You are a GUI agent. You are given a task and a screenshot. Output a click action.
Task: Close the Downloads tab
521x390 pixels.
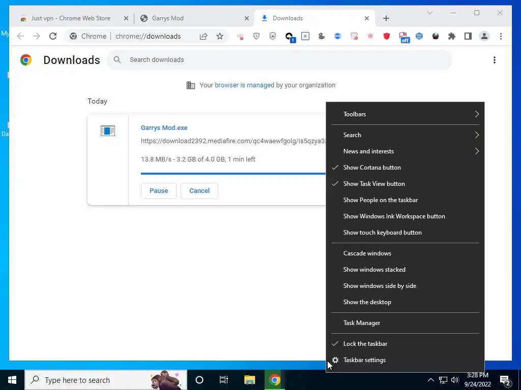(x=367, y=18)
